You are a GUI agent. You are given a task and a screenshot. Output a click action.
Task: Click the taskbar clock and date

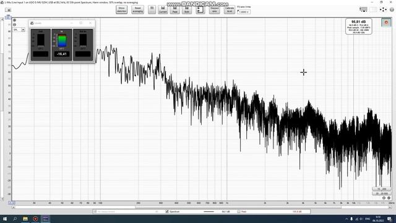coord(378,219)
